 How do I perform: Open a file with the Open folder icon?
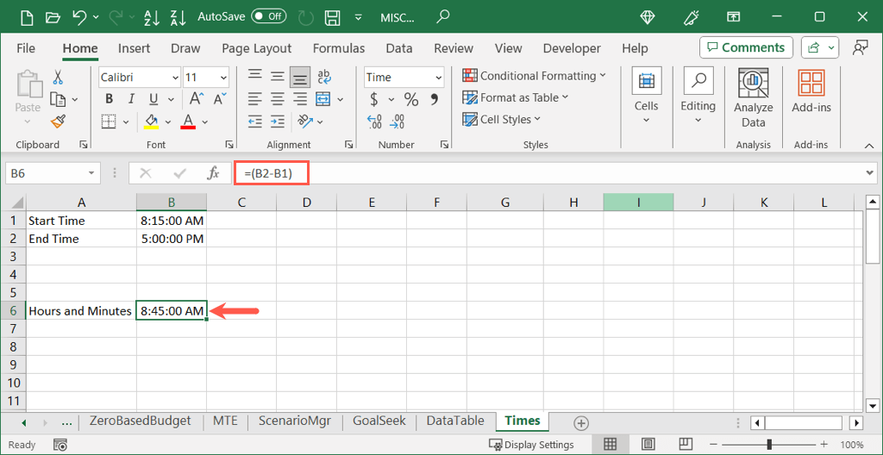53,17
